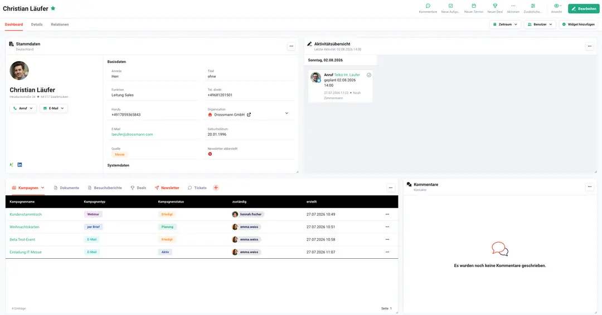The width and height of the screenshot is (602, 315).
Task: Open the LinkedIn profile icon
Action: pos(20,165)
